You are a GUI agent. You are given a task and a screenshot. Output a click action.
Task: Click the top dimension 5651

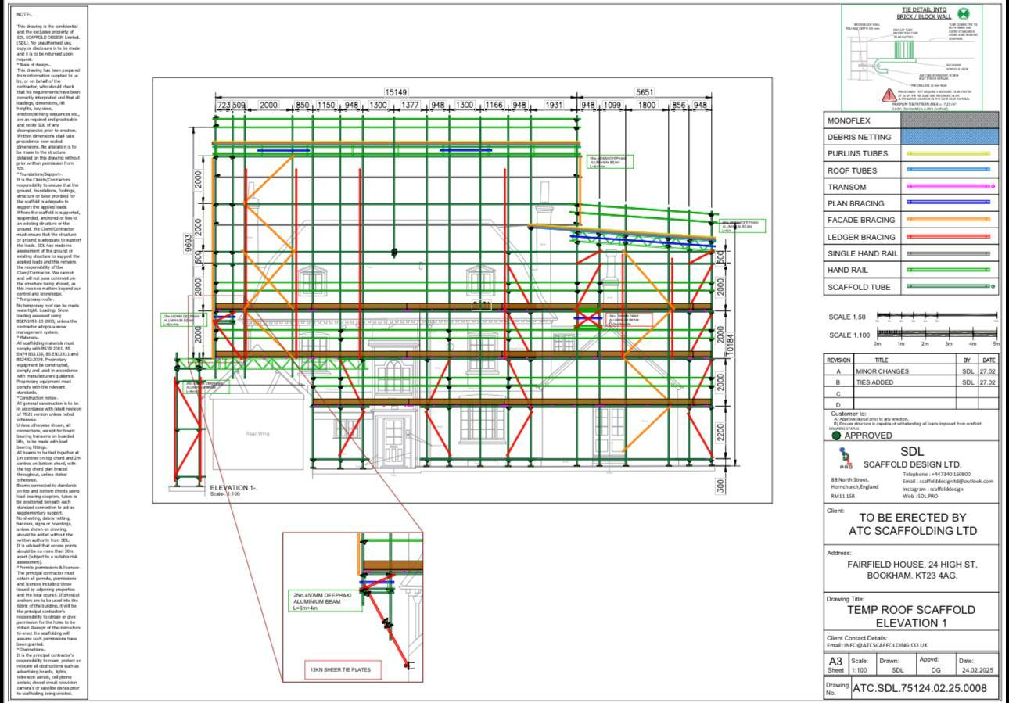coord(645,92)
